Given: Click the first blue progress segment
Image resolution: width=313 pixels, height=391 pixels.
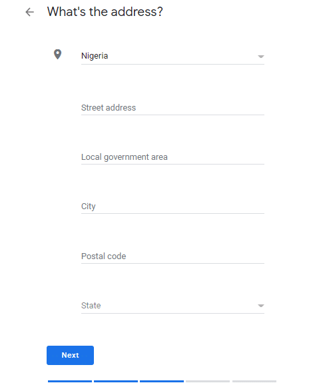Looking at the screenshot, I should point(70,381).
